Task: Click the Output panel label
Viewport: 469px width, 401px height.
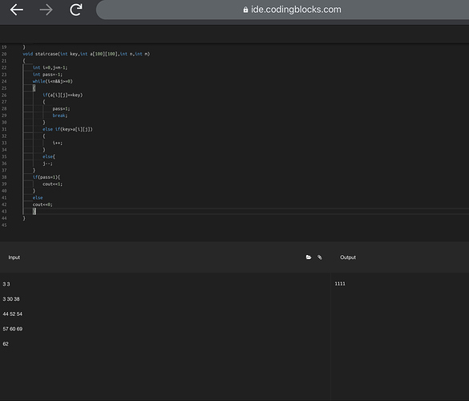Action: [348, 257]
